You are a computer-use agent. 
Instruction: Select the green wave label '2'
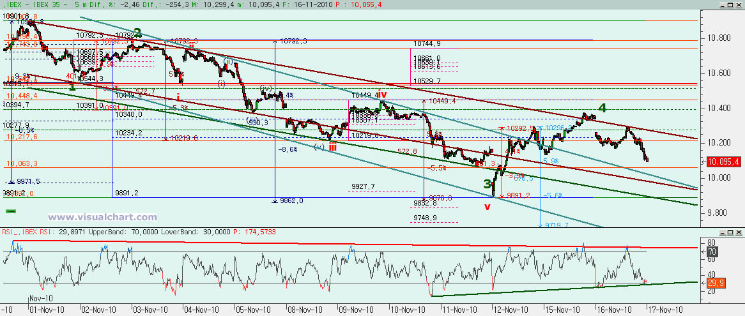137,33
